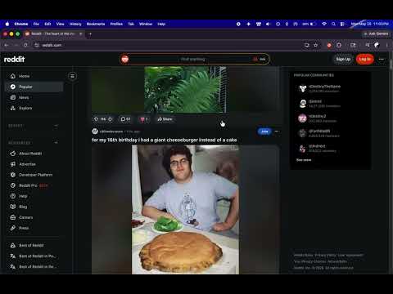Open Reddit Pro beta link
393x294 pixels.
[34, 185]
